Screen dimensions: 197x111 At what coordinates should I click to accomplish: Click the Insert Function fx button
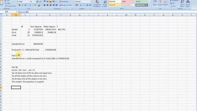27,12
